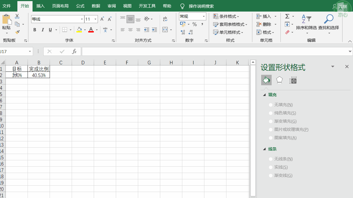Viewport: 353px width, 198px height.
Task: Decrease indent in alignment group
Action: [147, 30]
